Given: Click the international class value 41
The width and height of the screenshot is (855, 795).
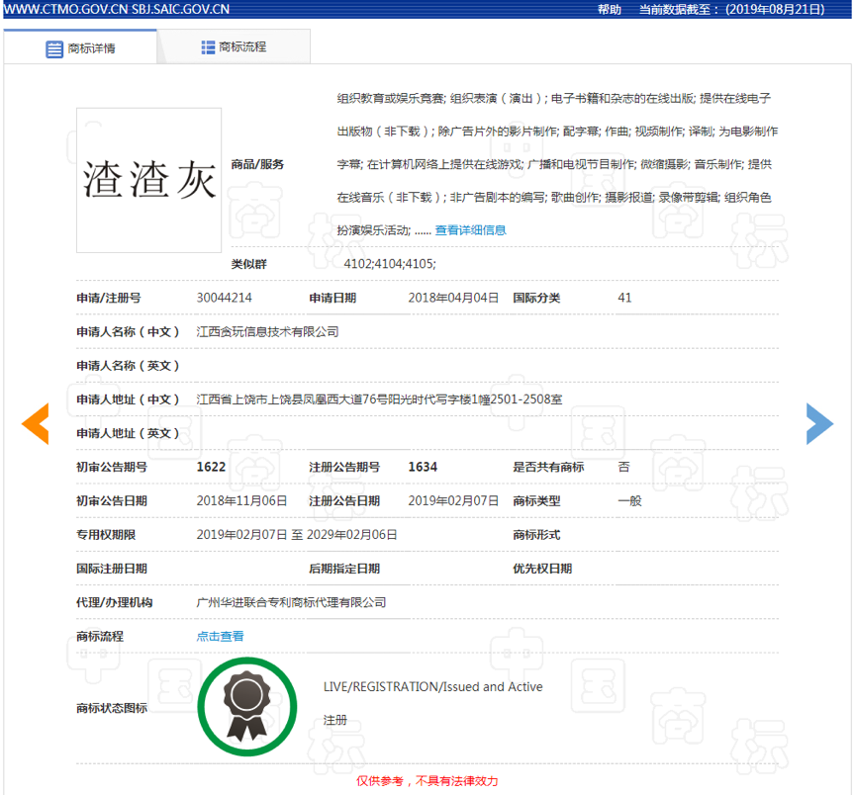Looking at the screenshot, I should pyautogui.click(x=624, y=298).
